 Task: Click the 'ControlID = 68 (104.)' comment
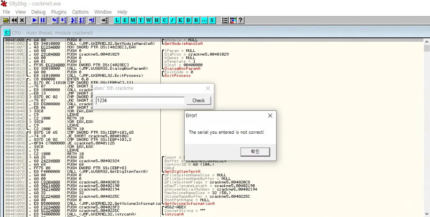click(x=189, y=165)
